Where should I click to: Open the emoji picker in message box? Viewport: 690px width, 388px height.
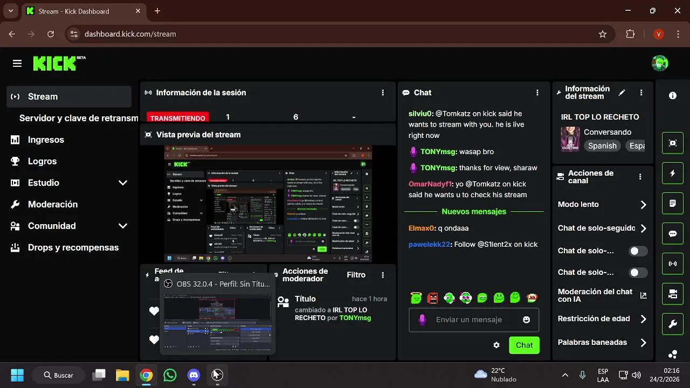pyautogui.click(x=527, y=320)
